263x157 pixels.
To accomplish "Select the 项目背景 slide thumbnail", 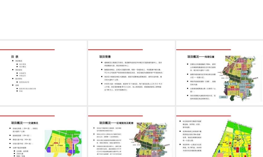I will 131,73.
